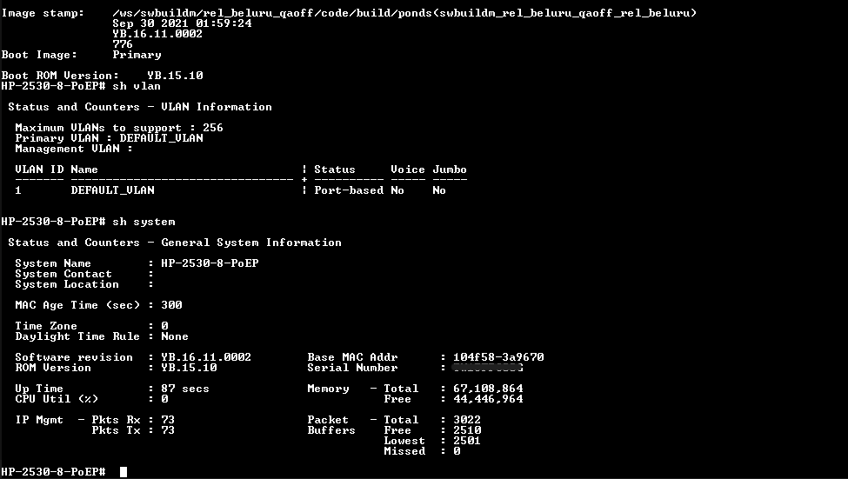The width and height of the screenshot is (848, 479).
Task: Click the packet buffers total value 3022
Action: point(467,420)
